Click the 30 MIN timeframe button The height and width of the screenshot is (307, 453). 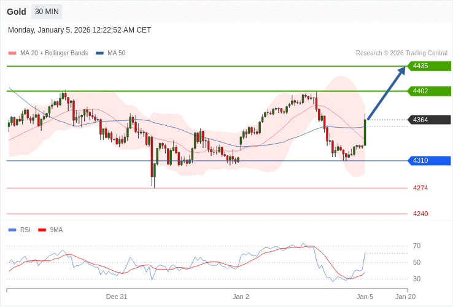47,12
